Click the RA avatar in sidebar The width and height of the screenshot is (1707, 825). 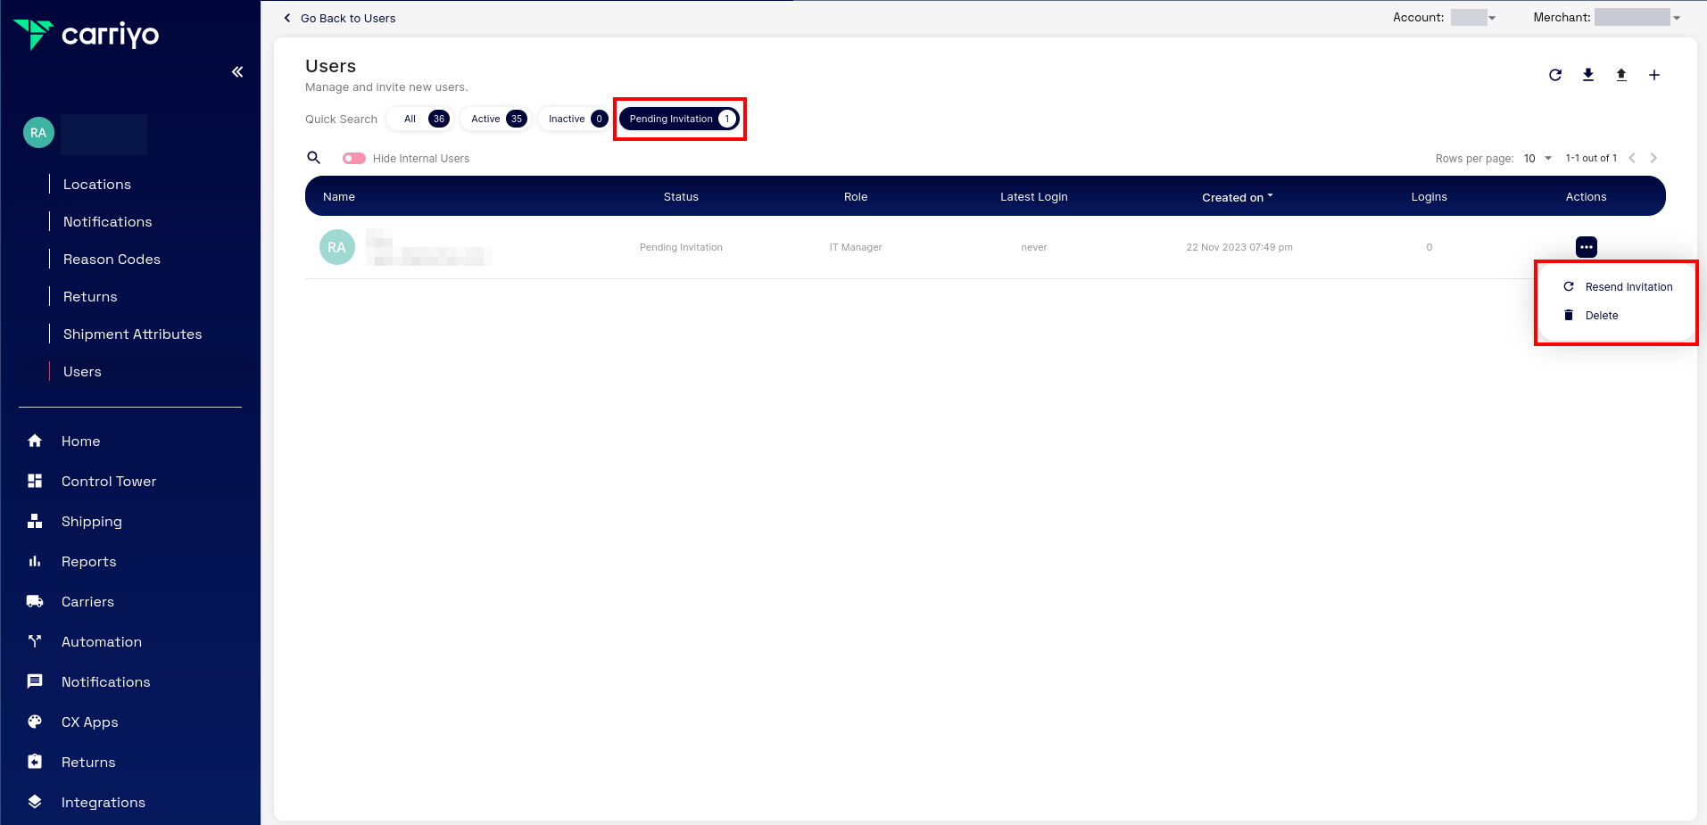tap(38, 133)
